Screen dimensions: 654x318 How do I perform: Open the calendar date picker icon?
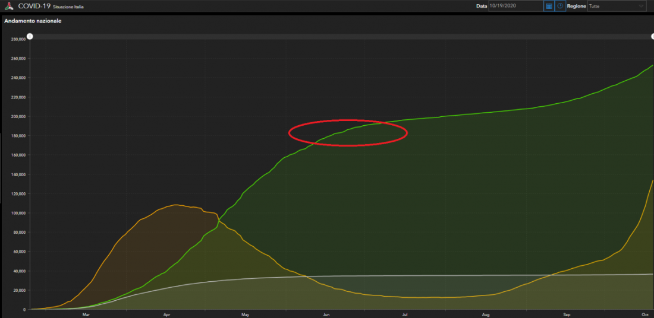[549, 6]
